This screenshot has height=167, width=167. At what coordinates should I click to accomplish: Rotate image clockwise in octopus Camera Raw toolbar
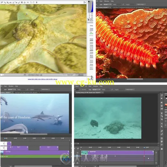[x=34, y=2]
